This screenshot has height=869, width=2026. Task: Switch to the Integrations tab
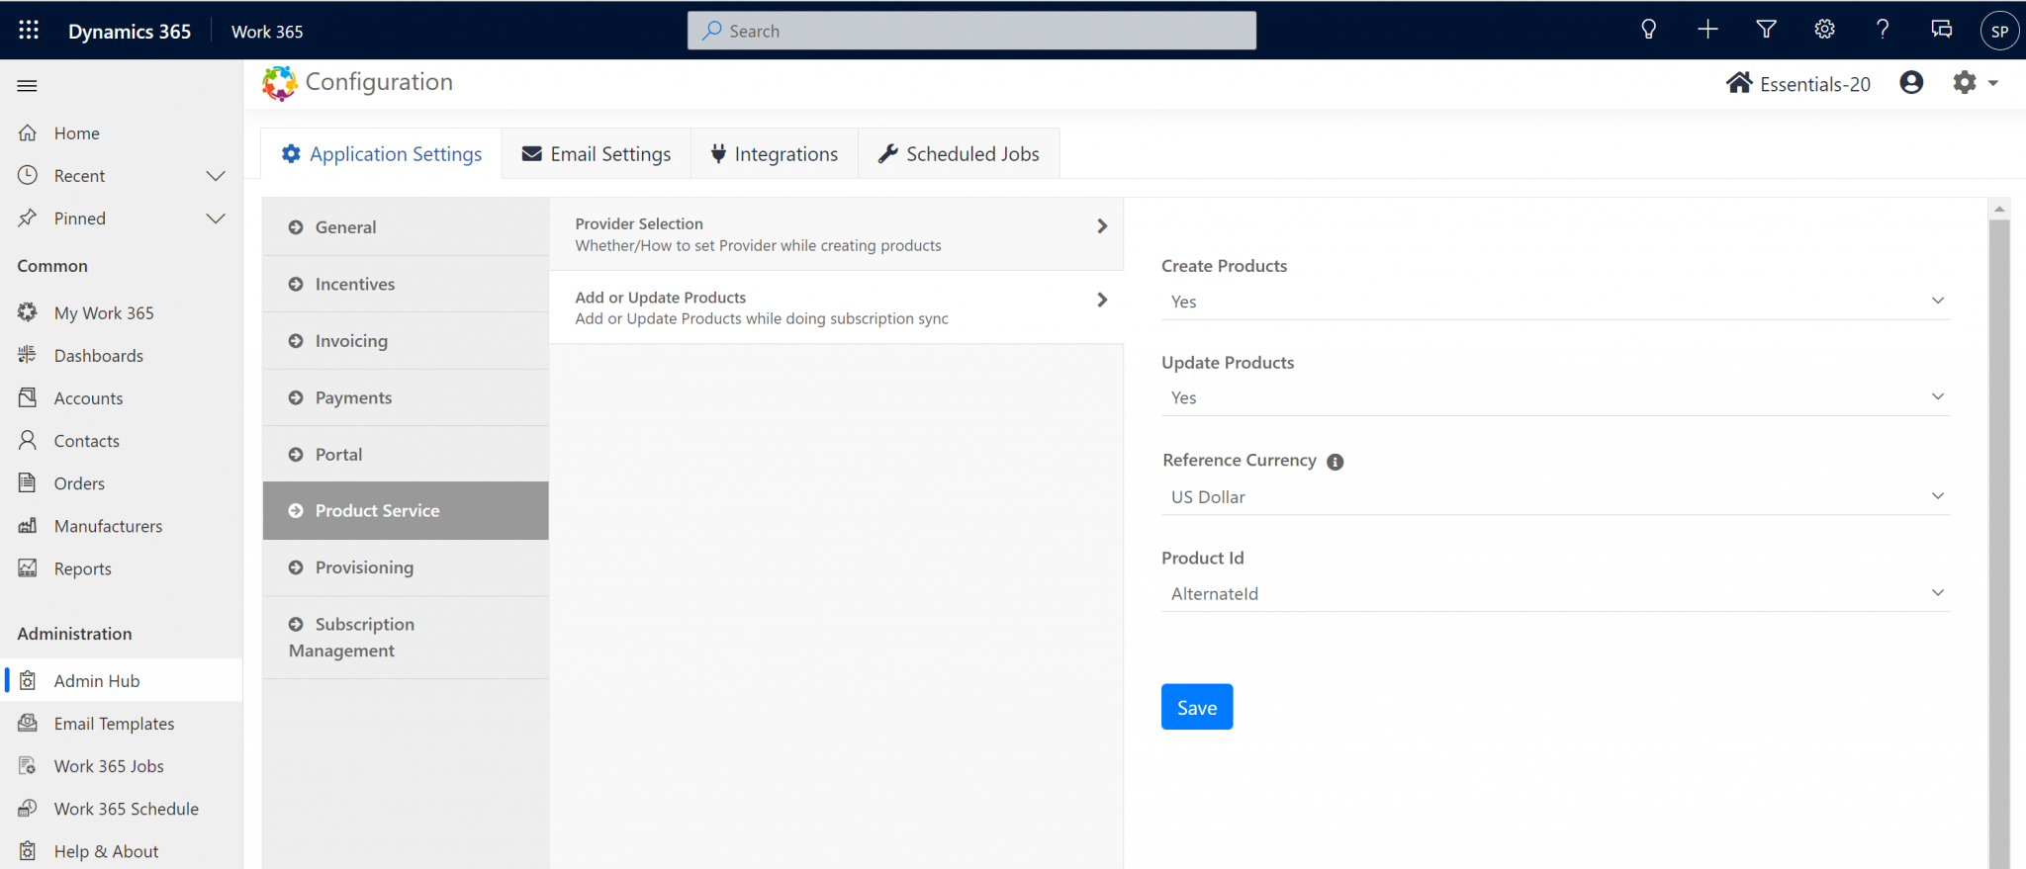pyautogui.click(x=775, y=154)
